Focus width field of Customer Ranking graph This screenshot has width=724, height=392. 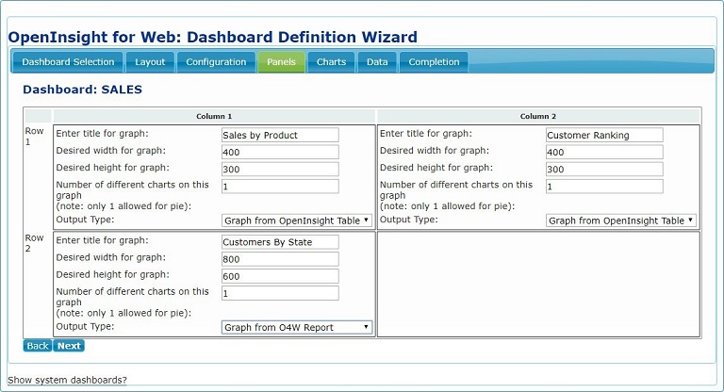tap(604, 152)
